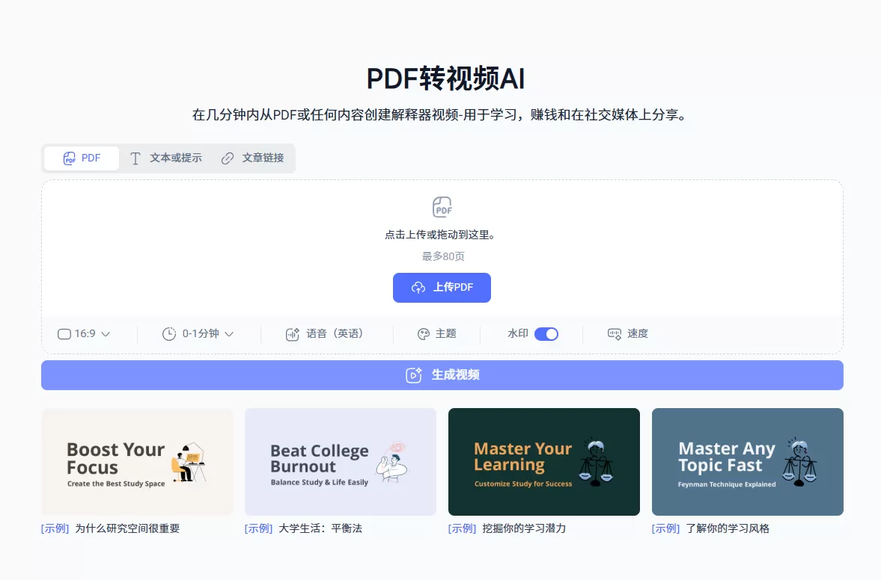Open the 主题 theme settings icon
881x580 pixels.
(x=423, y=334)
